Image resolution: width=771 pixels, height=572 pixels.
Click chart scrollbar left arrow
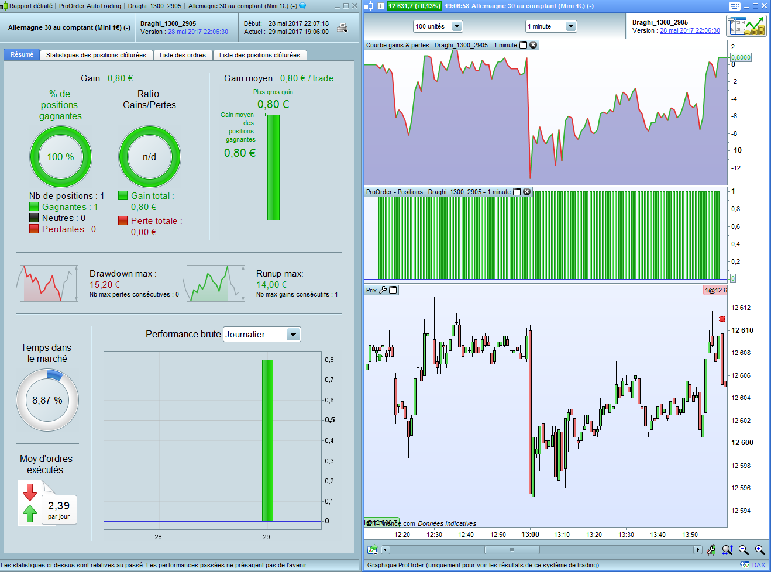385,550
